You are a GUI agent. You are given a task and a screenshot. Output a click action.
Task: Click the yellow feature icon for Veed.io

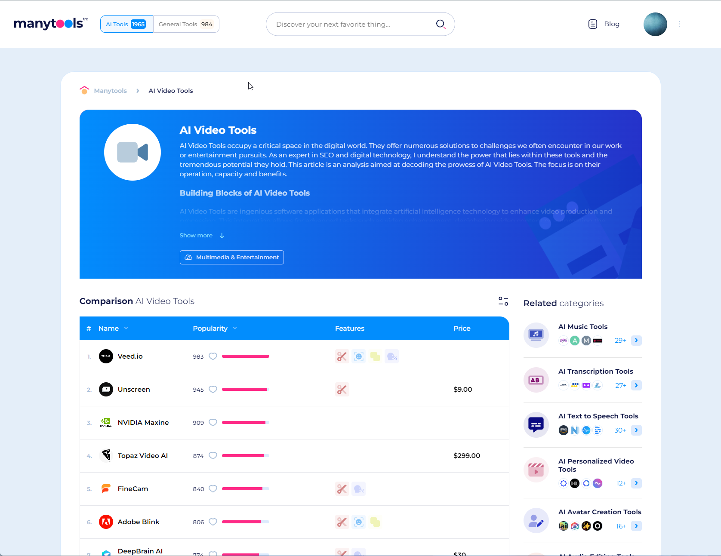(x=375, y=356)
